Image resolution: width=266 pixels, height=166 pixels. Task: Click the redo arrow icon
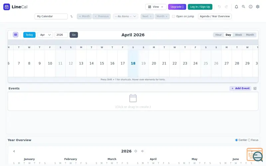pos(226,7)
